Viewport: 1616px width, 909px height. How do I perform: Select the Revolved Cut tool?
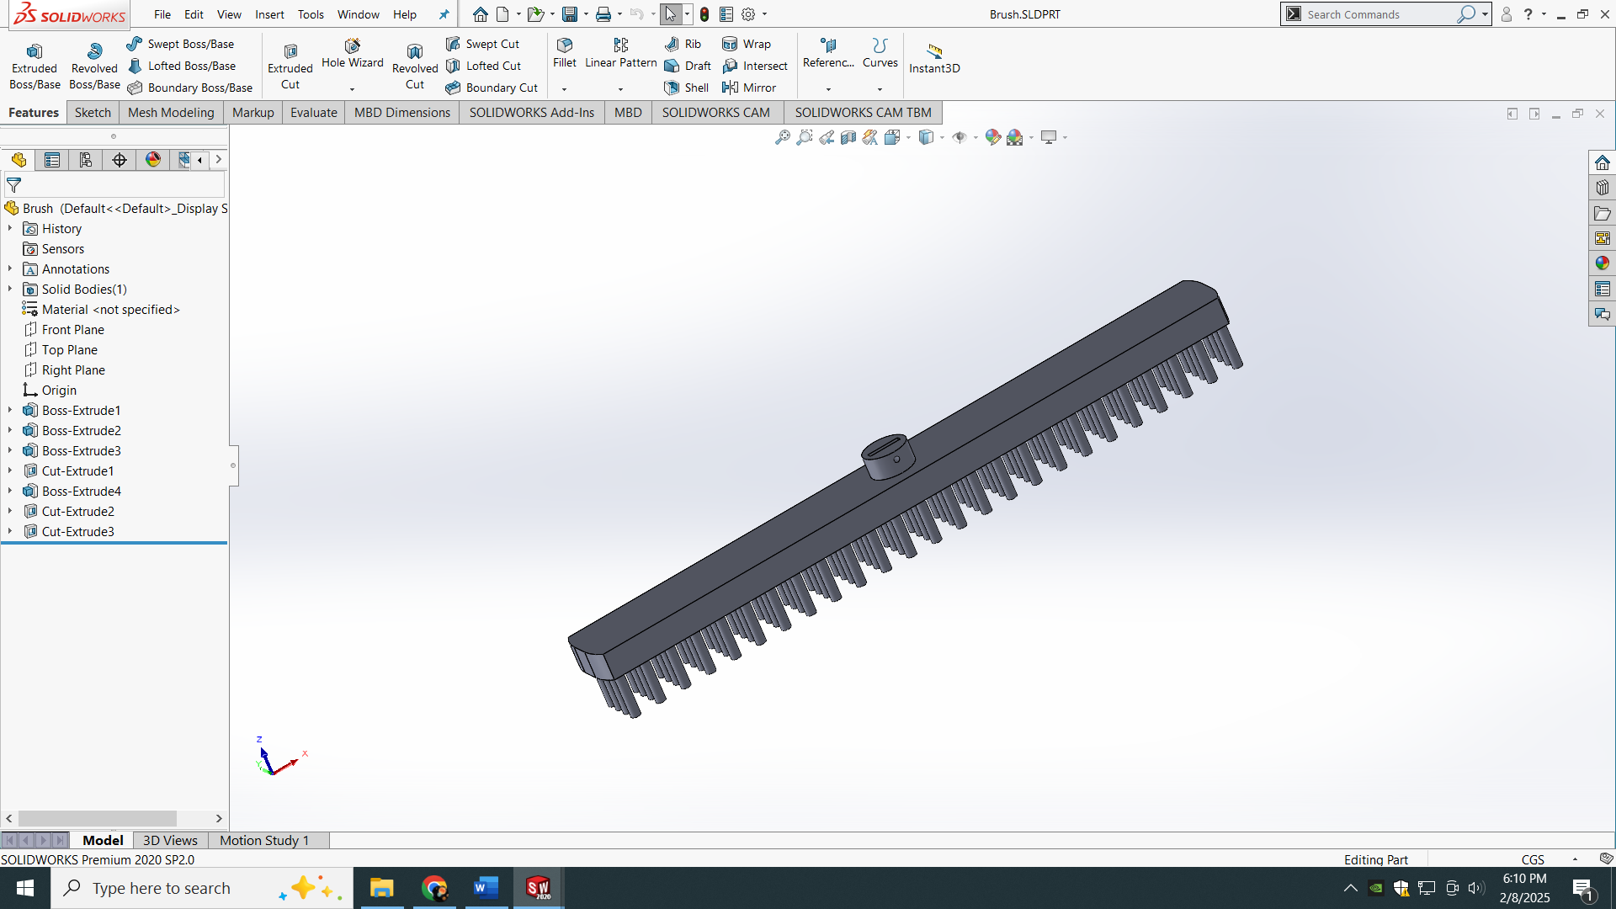[415, 66]
